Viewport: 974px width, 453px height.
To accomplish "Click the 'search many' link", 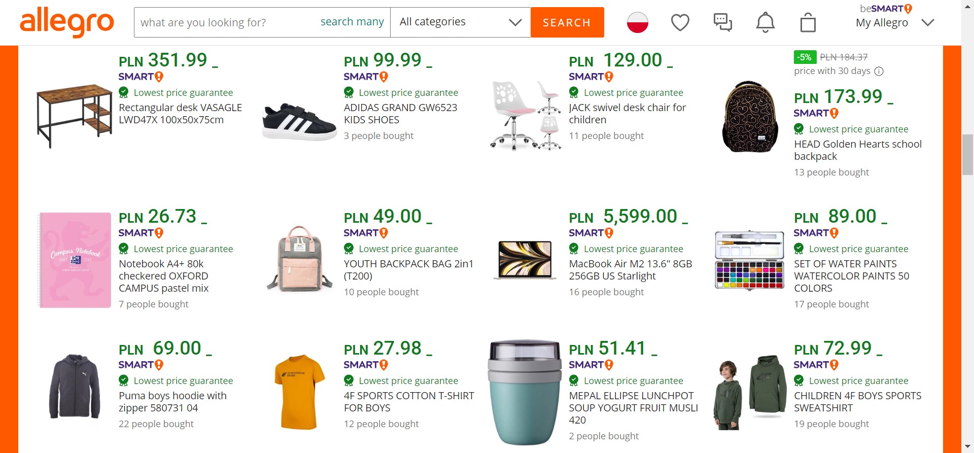I will click(352, 22).
